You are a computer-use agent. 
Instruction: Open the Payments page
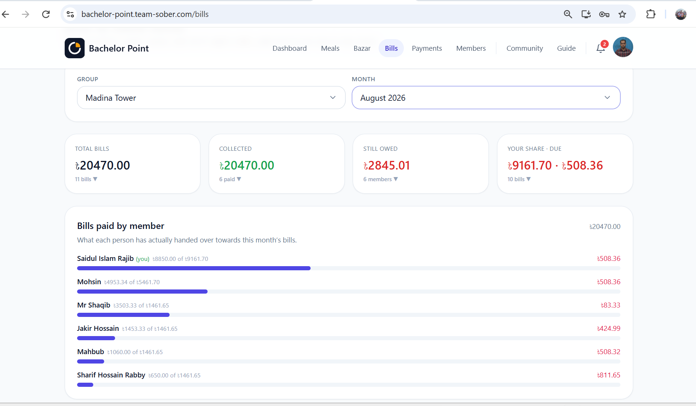[427, 48]
